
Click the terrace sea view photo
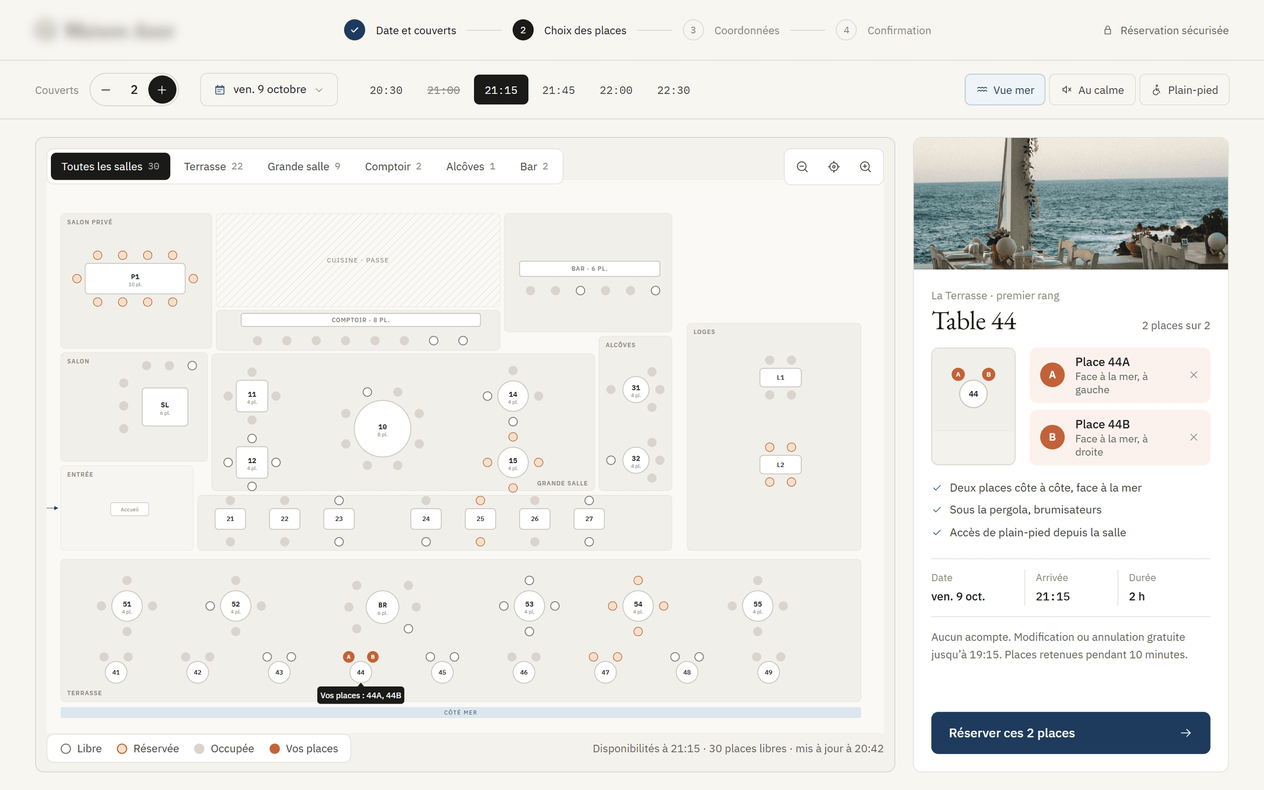tap(1070, 204)
